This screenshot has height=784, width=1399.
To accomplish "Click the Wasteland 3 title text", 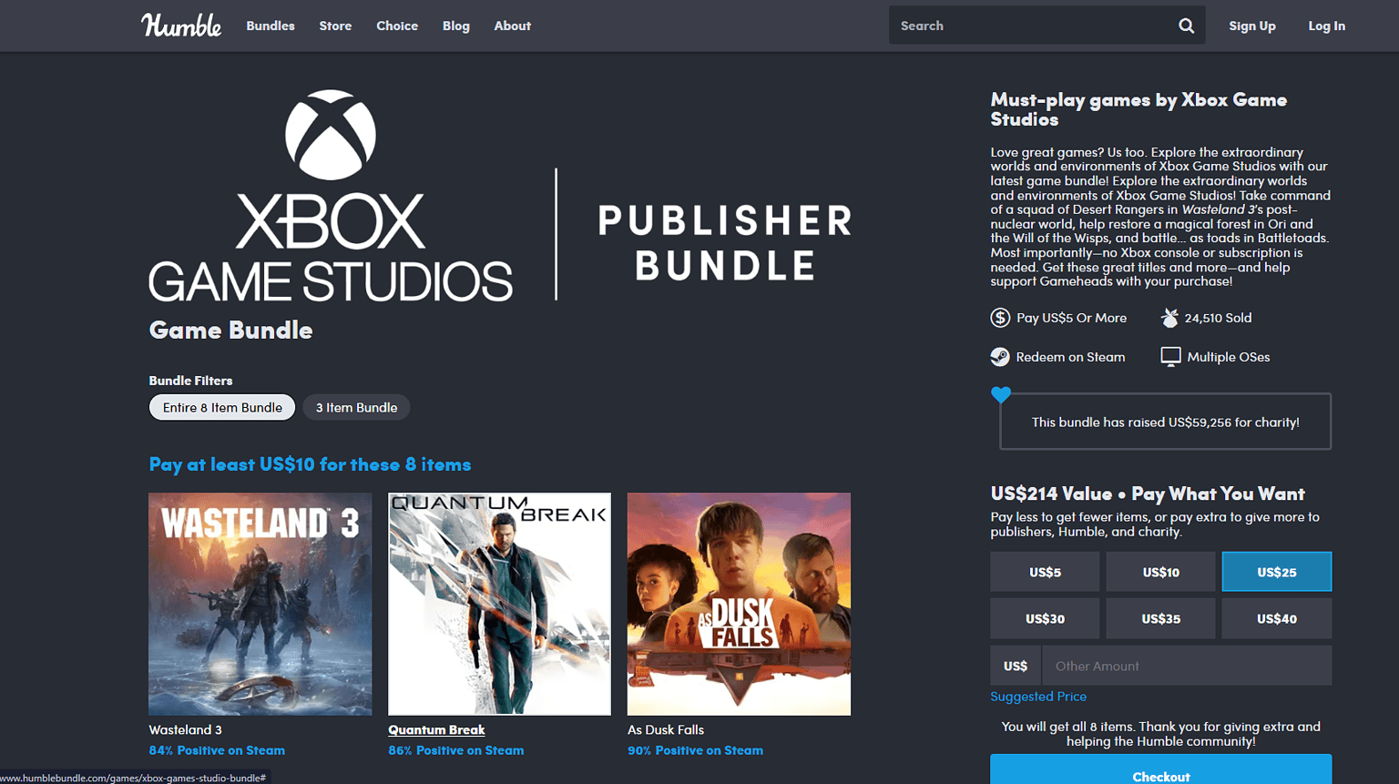I will click(x=186, y=730).
